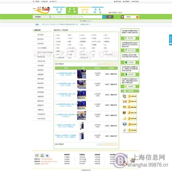172x172 pixels.
Task: Open the yahoo 竞拍 tab
Action: [85, 11]
